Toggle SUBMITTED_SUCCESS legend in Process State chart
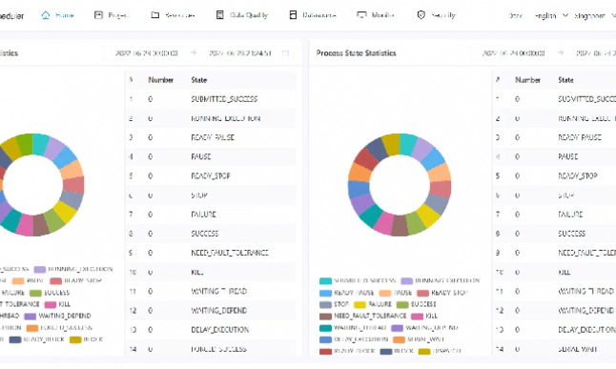Image resolution: width=616 pixels, height=369 pixels. [358, 280]
